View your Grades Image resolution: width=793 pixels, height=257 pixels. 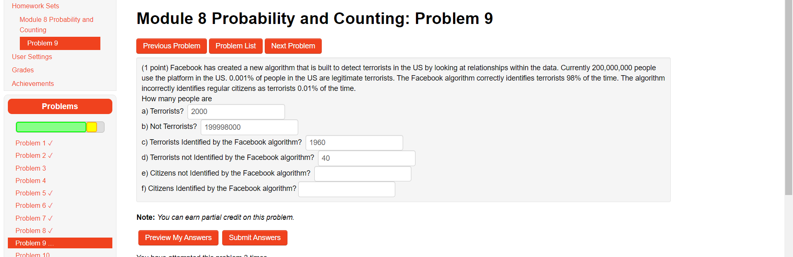(x=22, y=70)
